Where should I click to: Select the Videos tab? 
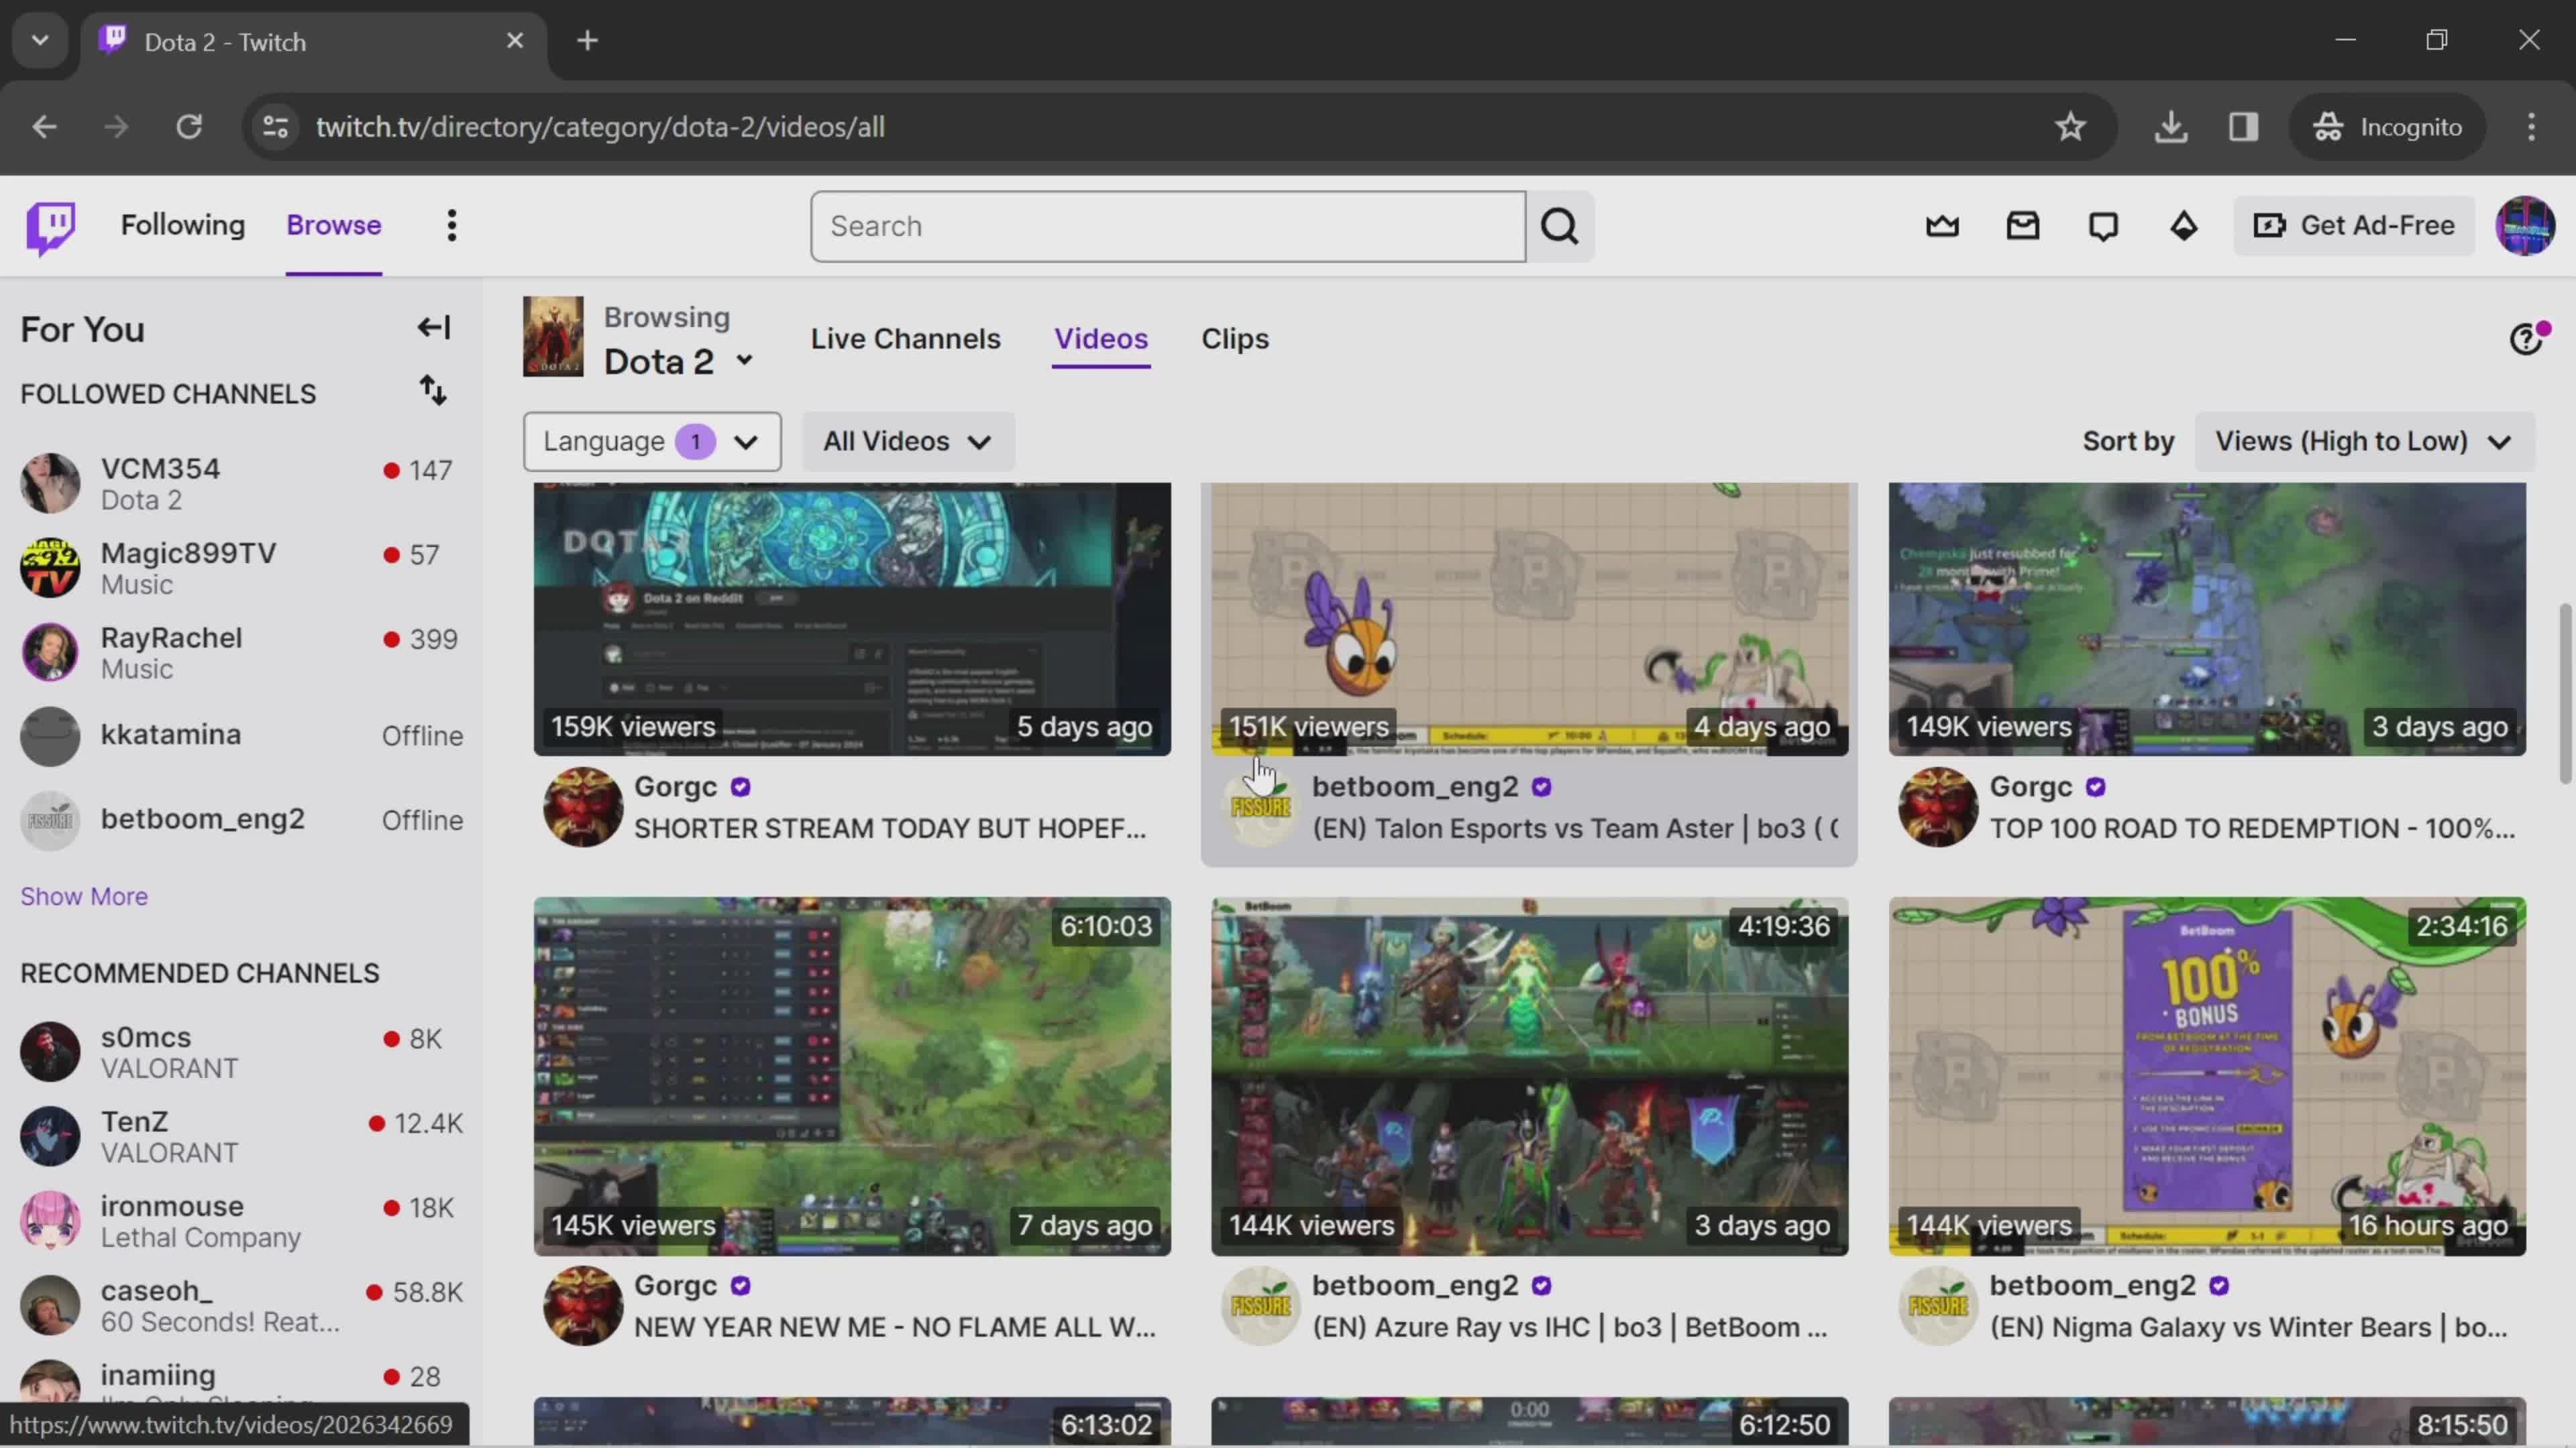(1101, 339)
